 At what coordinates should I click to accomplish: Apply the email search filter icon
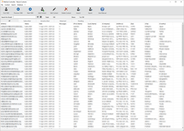[x=38, y=17]
